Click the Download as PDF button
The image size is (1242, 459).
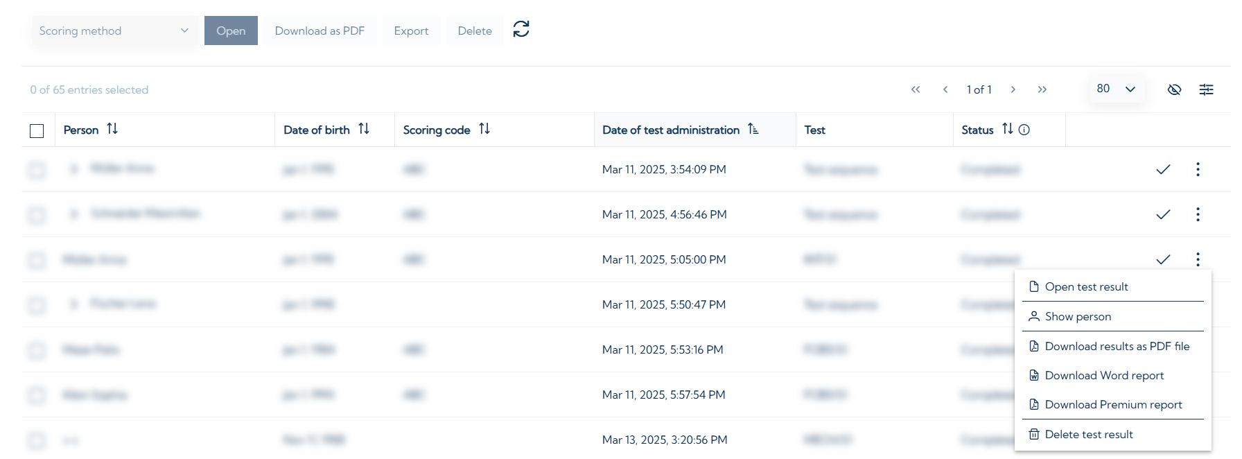(320, 31)
